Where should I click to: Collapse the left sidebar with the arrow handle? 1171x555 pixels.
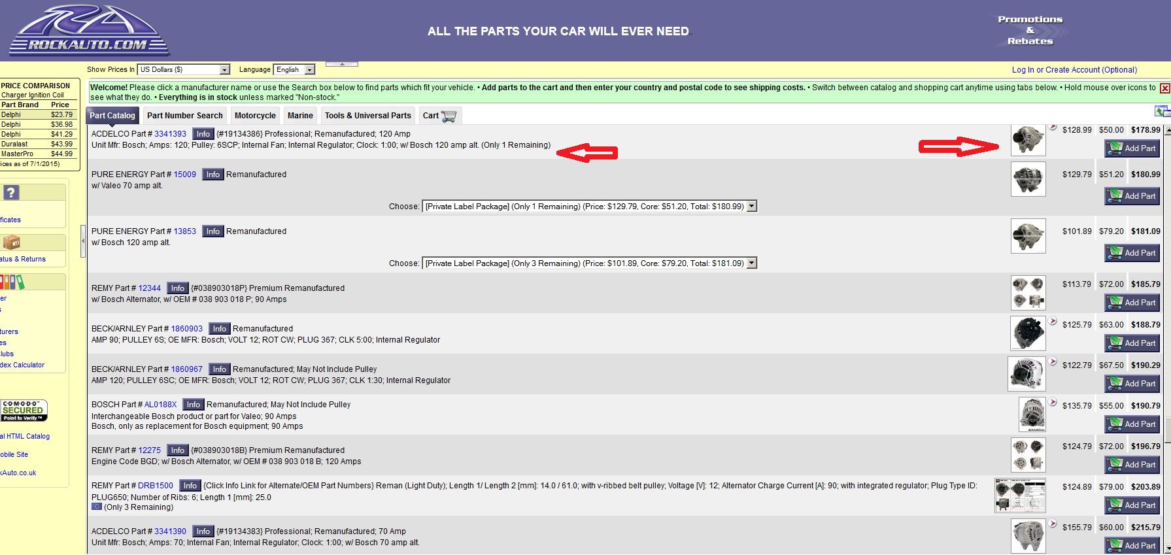point(83,241)
